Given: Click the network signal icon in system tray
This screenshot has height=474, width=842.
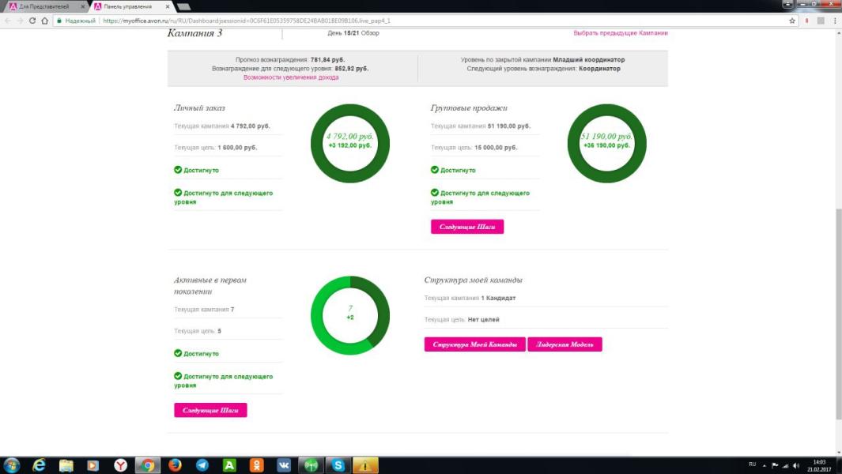Looking at the screenshot, I should pyautogui.click(x=785, y=465).
